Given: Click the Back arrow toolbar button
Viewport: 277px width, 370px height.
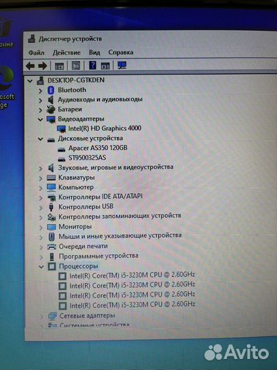Looking at the screenshot, I should click(30, 66).
